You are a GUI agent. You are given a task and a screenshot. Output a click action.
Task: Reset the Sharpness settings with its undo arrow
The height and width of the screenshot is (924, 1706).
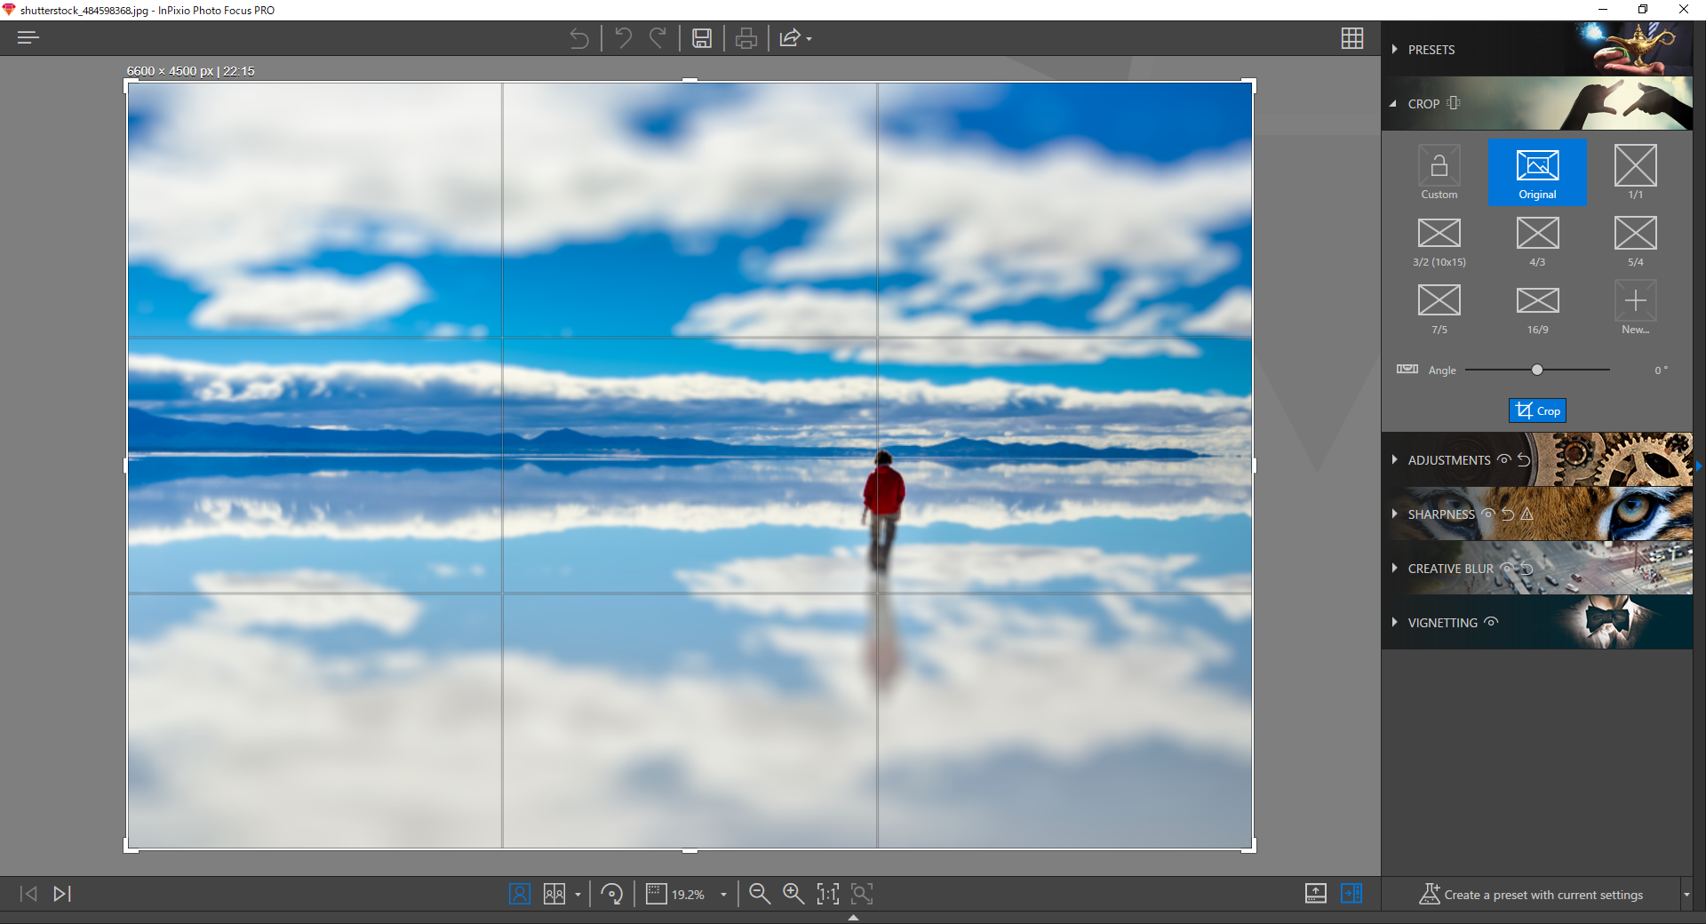click(1508, 514)
